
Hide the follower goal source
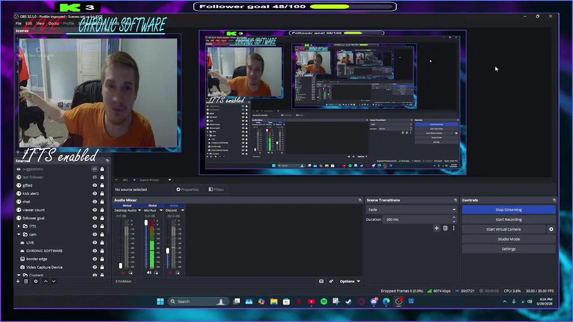(x=94, y=218)
